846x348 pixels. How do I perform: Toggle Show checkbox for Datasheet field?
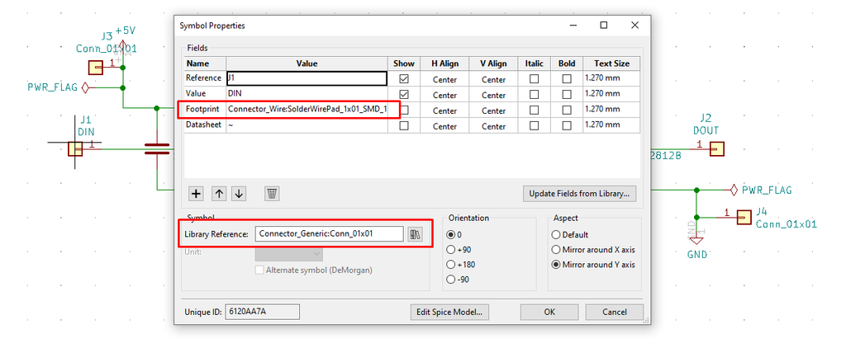[x=403, y=125]
